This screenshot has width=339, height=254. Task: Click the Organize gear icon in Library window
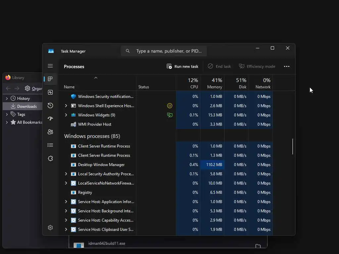27,88
